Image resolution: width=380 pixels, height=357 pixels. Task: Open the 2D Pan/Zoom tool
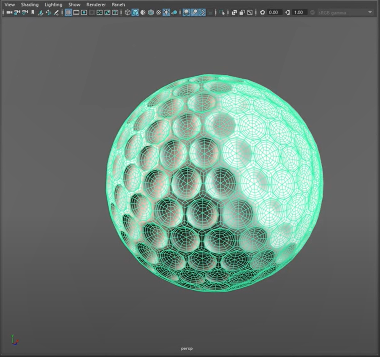[48, 13]
